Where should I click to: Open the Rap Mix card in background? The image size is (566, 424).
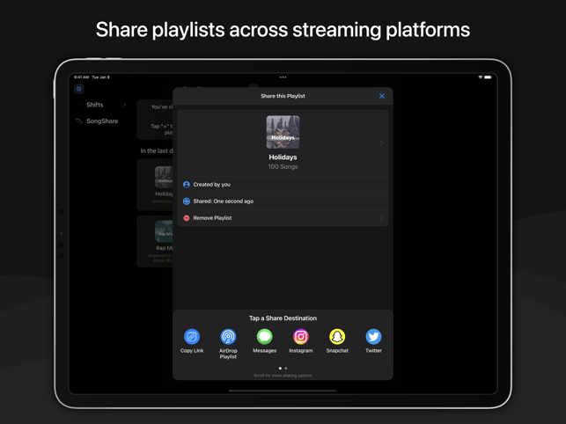click(x=155, y=241)
